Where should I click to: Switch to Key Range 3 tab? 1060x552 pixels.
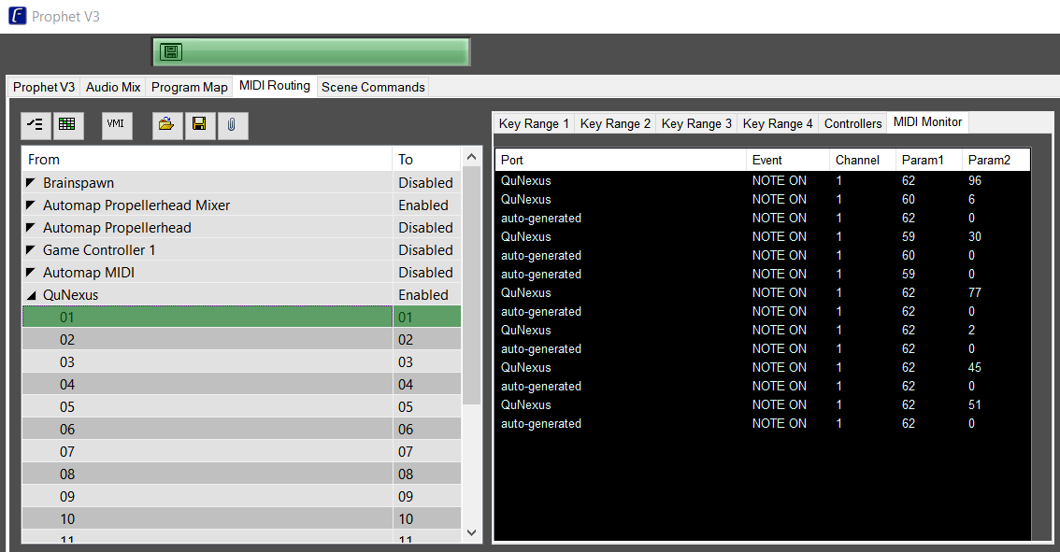pyautogui.click(x=696, y=123)
